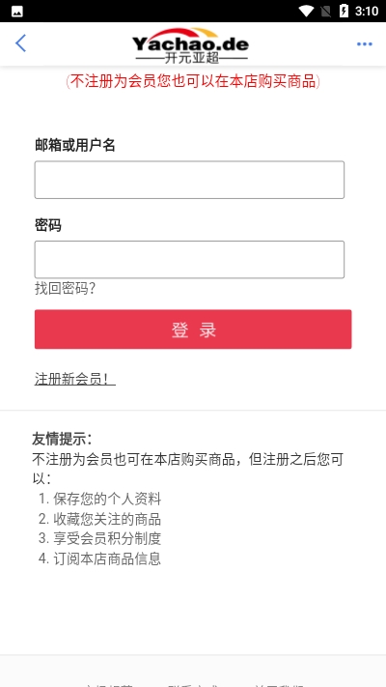Tap the blue back arrow

click(x=20, y=43)
